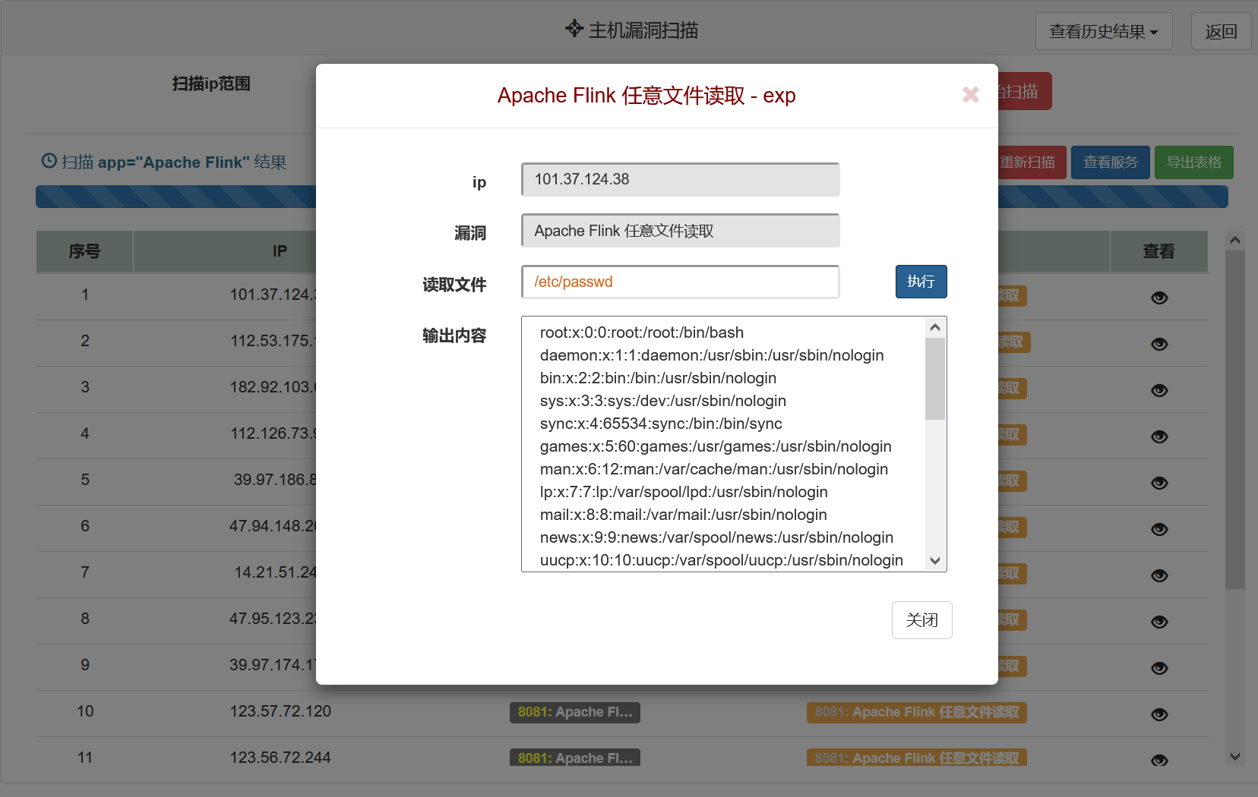Click the 扫描ip范围 label
The width and height of the screenshot is (1258, 797).
(211, 83)
